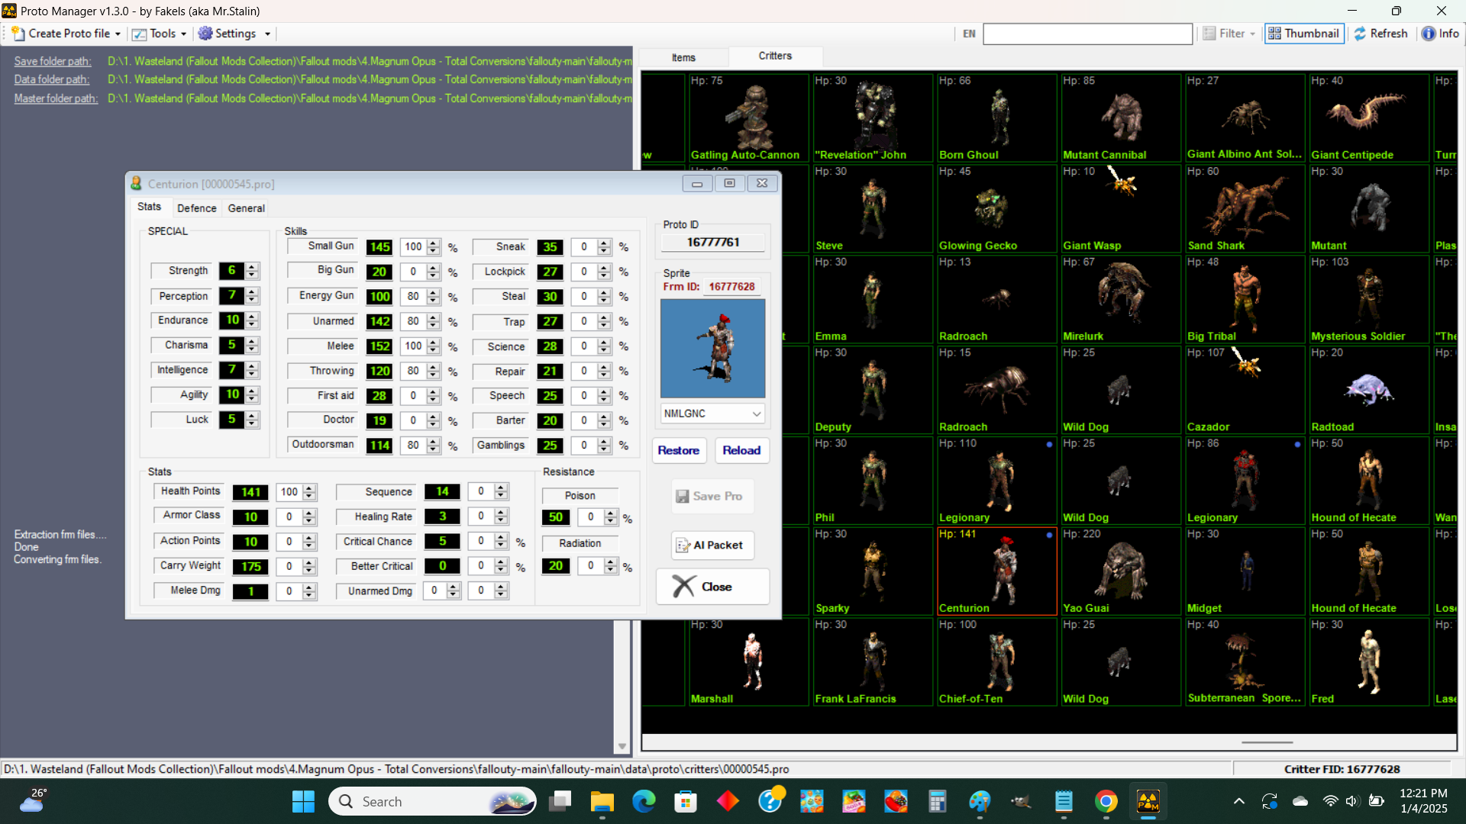The width and height of the screenshot is (1466, 824).
Task: Click the scroll-down arrow of left panel
Action: click(622, 747)
